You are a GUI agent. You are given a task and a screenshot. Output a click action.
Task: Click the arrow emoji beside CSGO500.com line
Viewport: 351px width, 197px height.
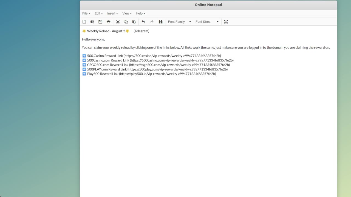pos(84,65)
